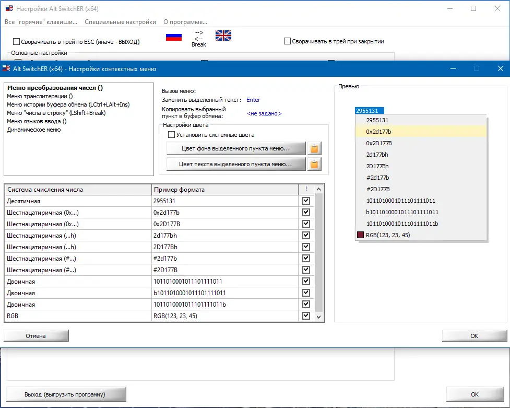Click OK in context menu settings dialog
This screenshot has width=510, height=408.
pos(474,336)
